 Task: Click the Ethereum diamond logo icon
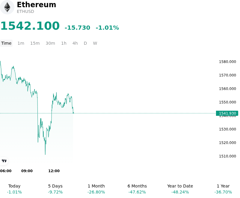coord(7,7)
